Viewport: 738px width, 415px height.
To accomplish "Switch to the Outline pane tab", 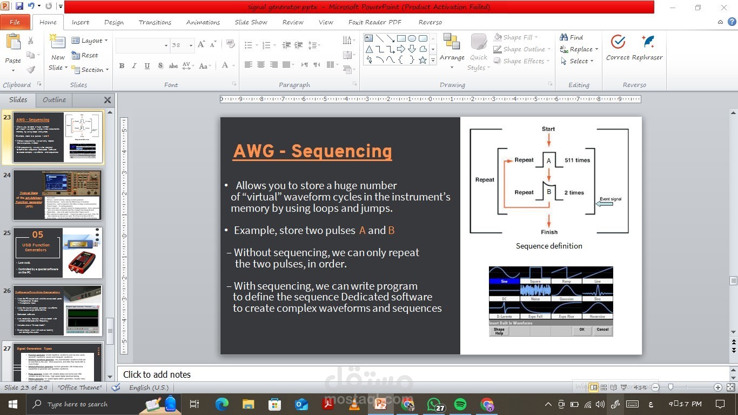I will tap(55, 99).
